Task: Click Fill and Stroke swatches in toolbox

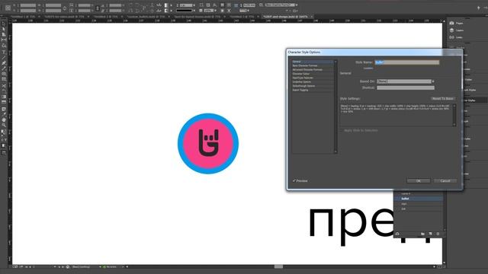Action: [4, 132]
